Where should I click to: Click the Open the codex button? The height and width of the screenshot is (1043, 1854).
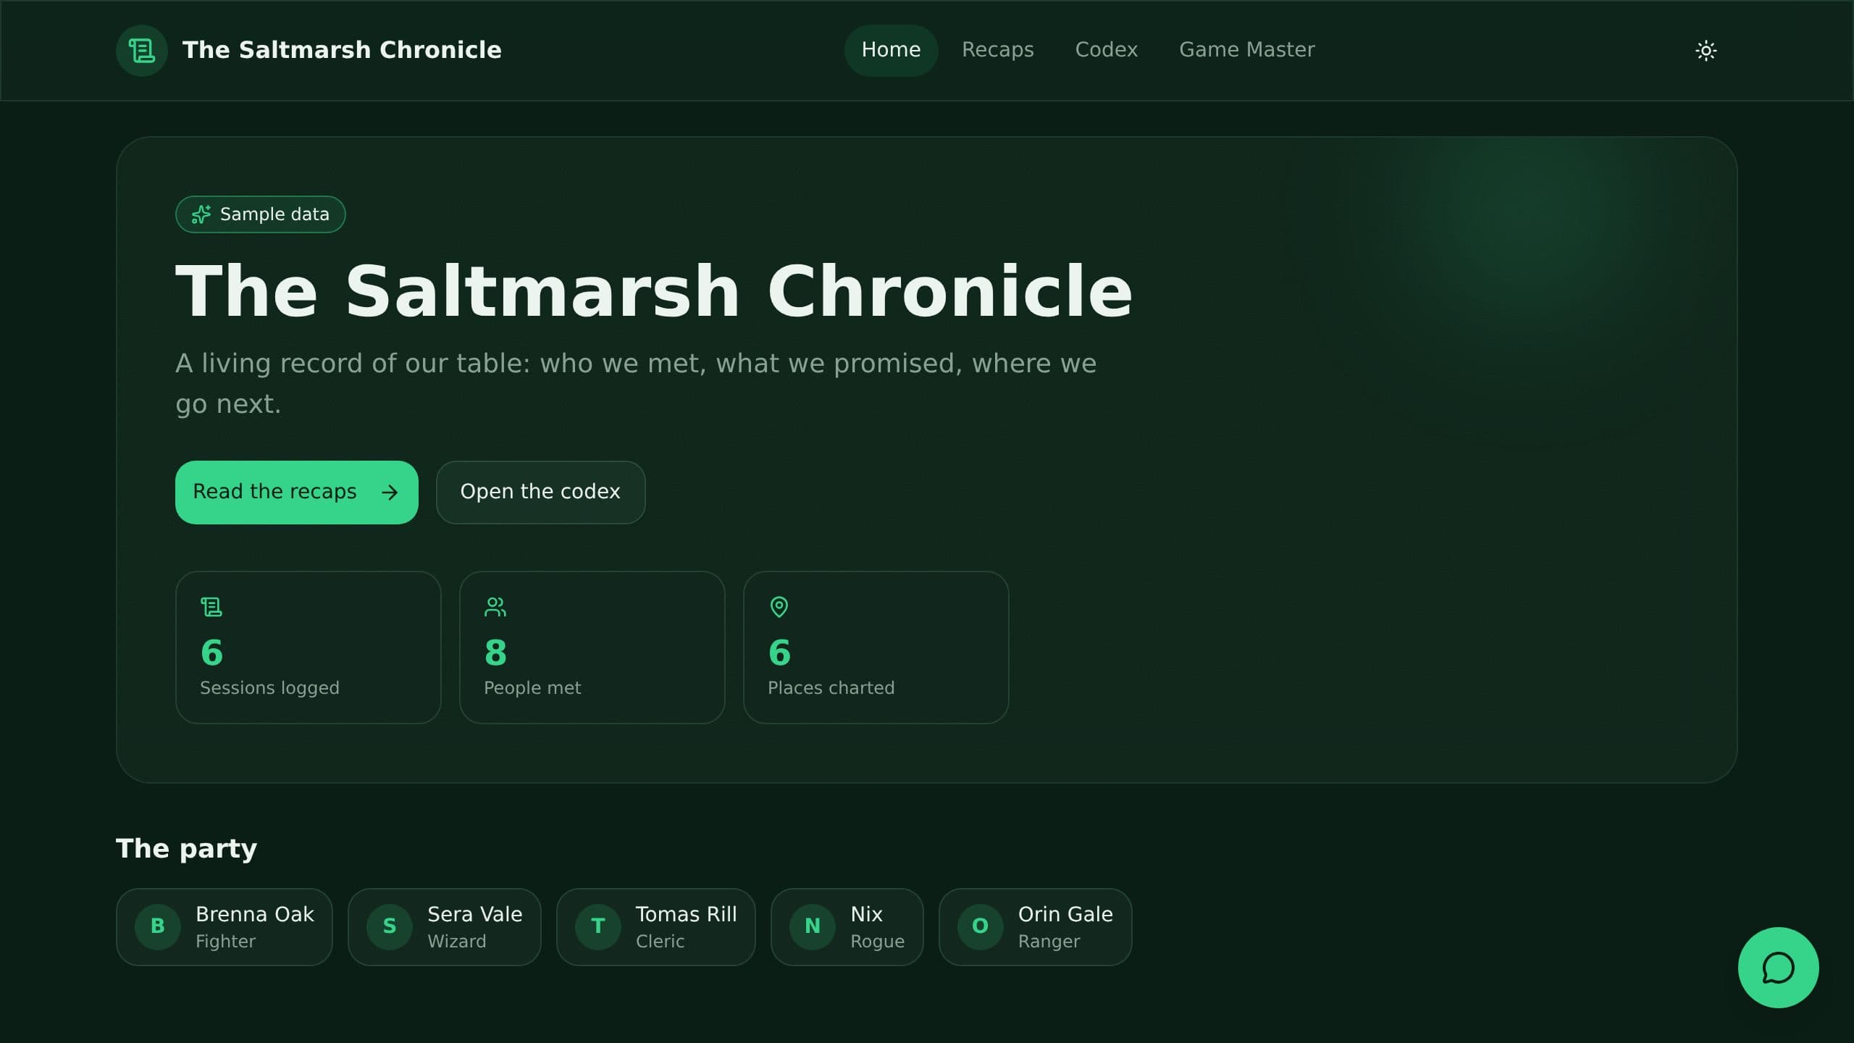point(540,493)
